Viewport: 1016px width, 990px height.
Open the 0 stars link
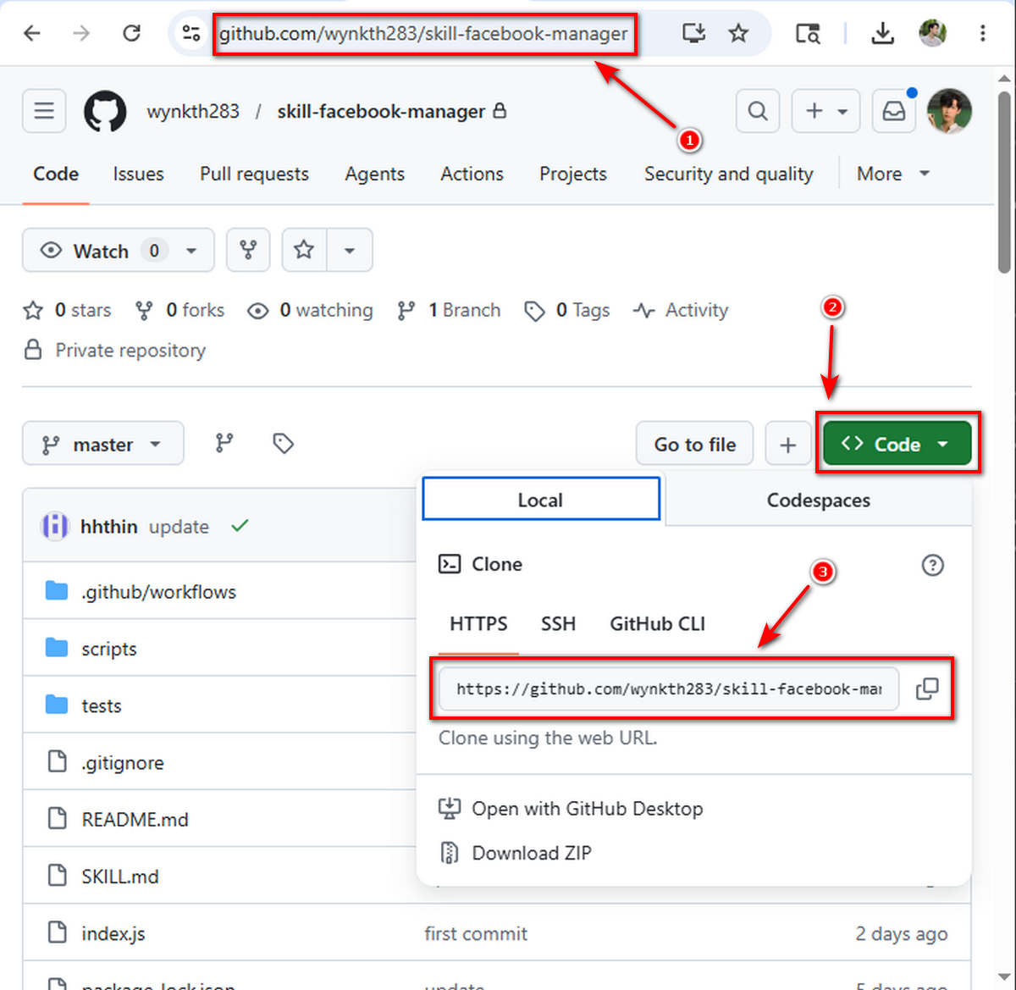67,310
